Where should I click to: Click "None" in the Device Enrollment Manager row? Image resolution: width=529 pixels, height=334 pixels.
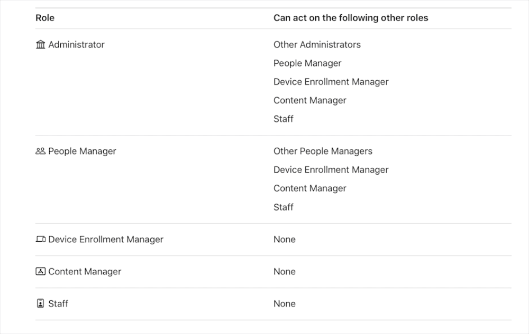click(285, 240)
